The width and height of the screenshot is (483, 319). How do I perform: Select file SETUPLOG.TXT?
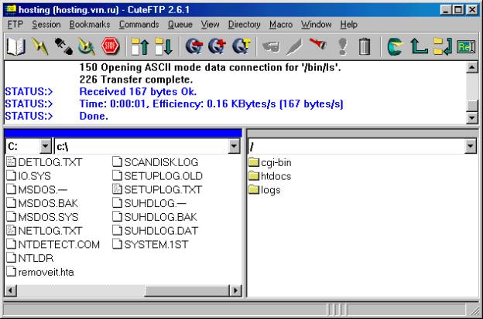pos(157,189)
